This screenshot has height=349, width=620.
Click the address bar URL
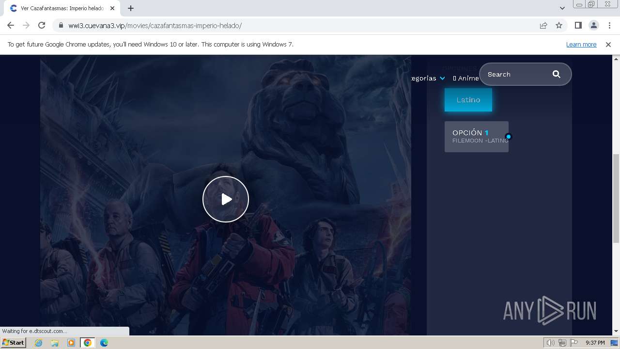click(155, 26)
